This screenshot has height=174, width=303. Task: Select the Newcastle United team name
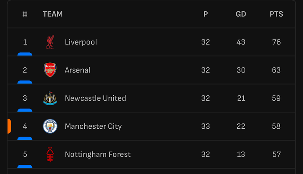(x=95, y=98)
